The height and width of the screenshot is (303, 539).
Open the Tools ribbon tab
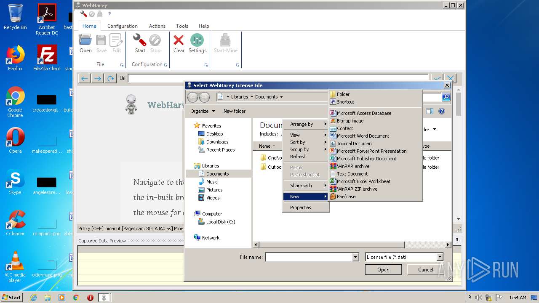(182, 26)
